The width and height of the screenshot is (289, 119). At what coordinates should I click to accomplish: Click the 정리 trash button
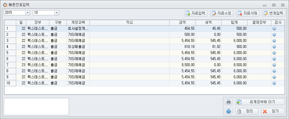pyautogui.click(x=247, y=111)
